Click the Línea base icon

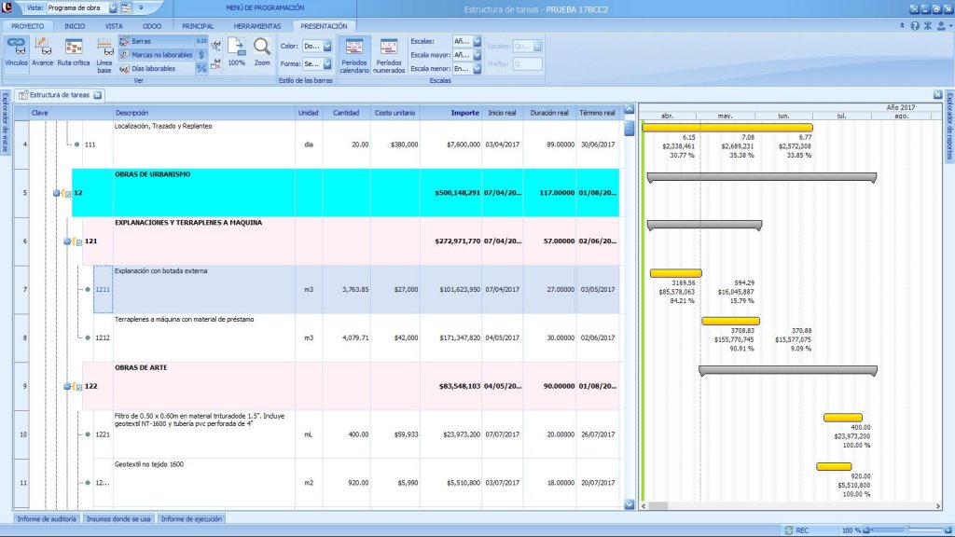[104, 54]
